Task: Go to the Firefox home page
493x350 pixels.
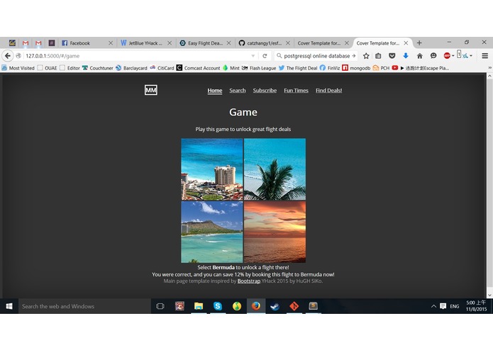Action: point(419,56)
